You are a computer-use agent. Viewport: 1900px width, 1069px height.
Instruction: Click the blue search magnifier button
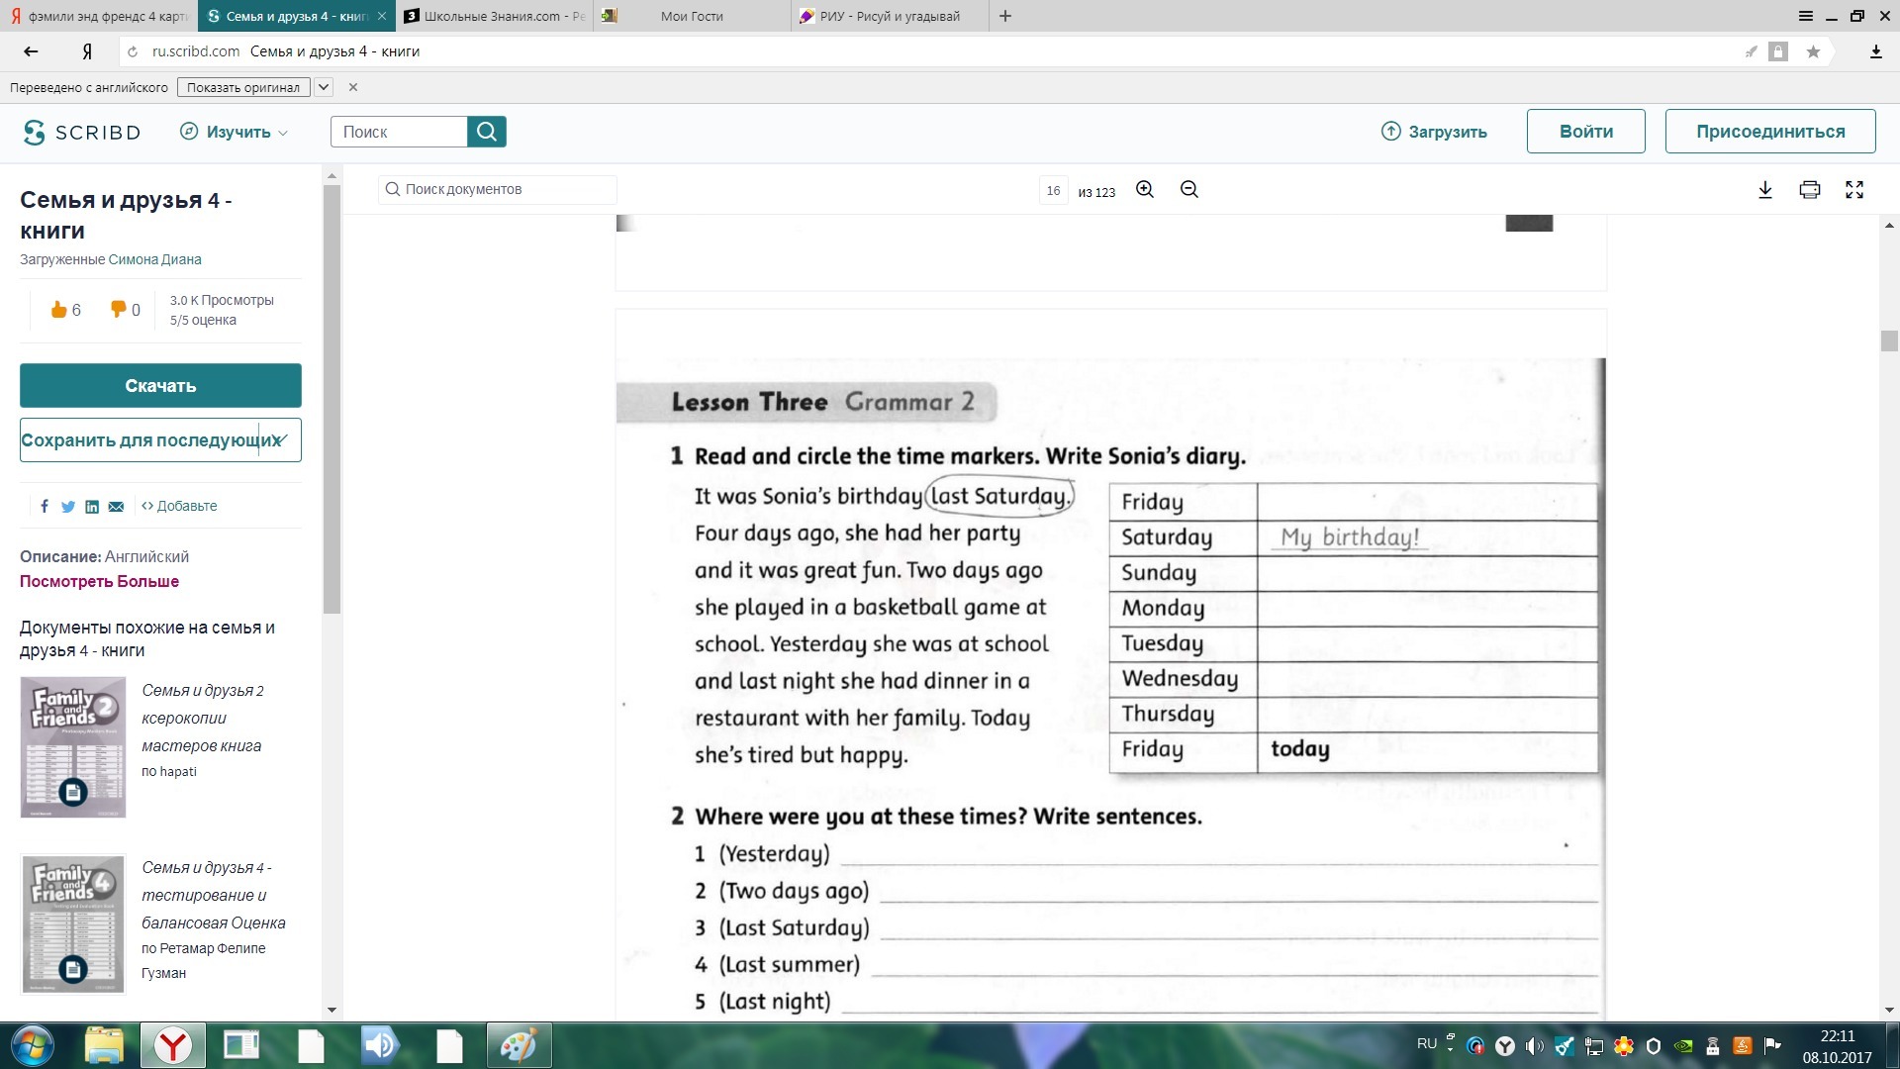487,132
